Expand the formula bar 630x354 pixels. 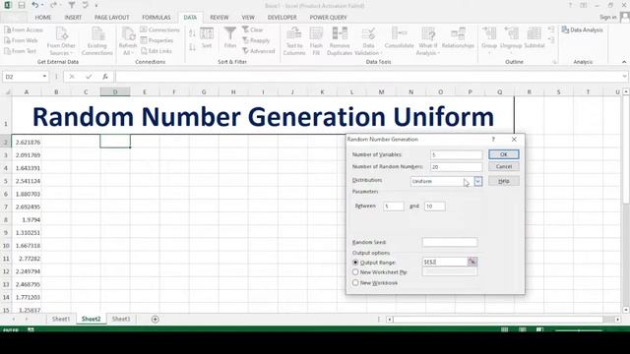[624, 77]
